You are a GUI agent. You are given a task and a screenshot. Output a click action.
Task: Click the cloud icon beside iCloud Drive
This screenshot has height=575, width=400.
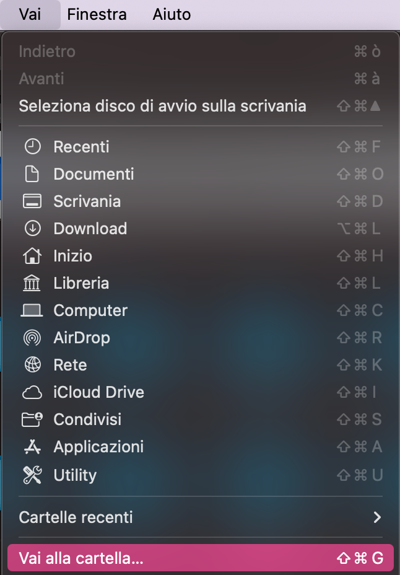[x=35, y=392]
